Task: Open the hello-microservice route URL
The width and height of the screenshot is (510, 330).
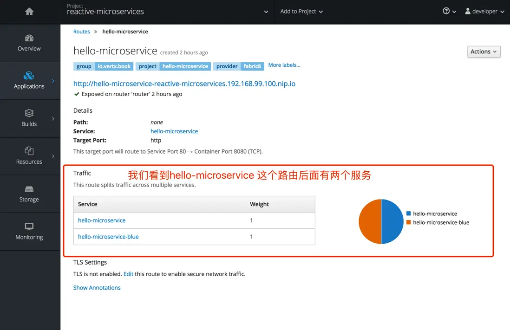Action: click(x=184, y=84)
